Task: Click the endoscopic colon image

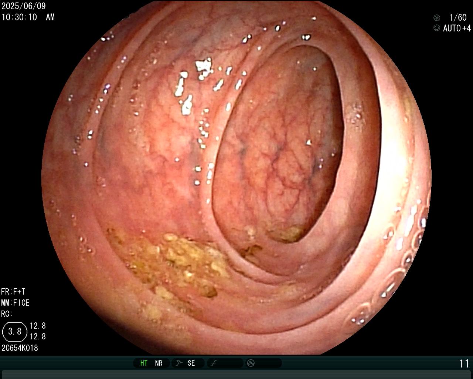Action: 236,178
